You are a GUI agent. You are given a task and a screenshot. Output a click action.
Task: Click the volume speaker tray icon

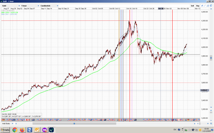point(189,130)
